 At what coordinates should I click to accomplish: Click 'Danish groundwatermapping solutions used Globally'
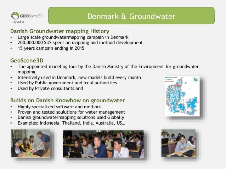(71, 117)
